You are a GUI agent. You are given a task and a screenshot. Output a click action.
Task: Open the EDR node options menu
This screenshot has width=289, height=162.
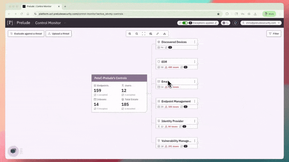click(195, 62)
